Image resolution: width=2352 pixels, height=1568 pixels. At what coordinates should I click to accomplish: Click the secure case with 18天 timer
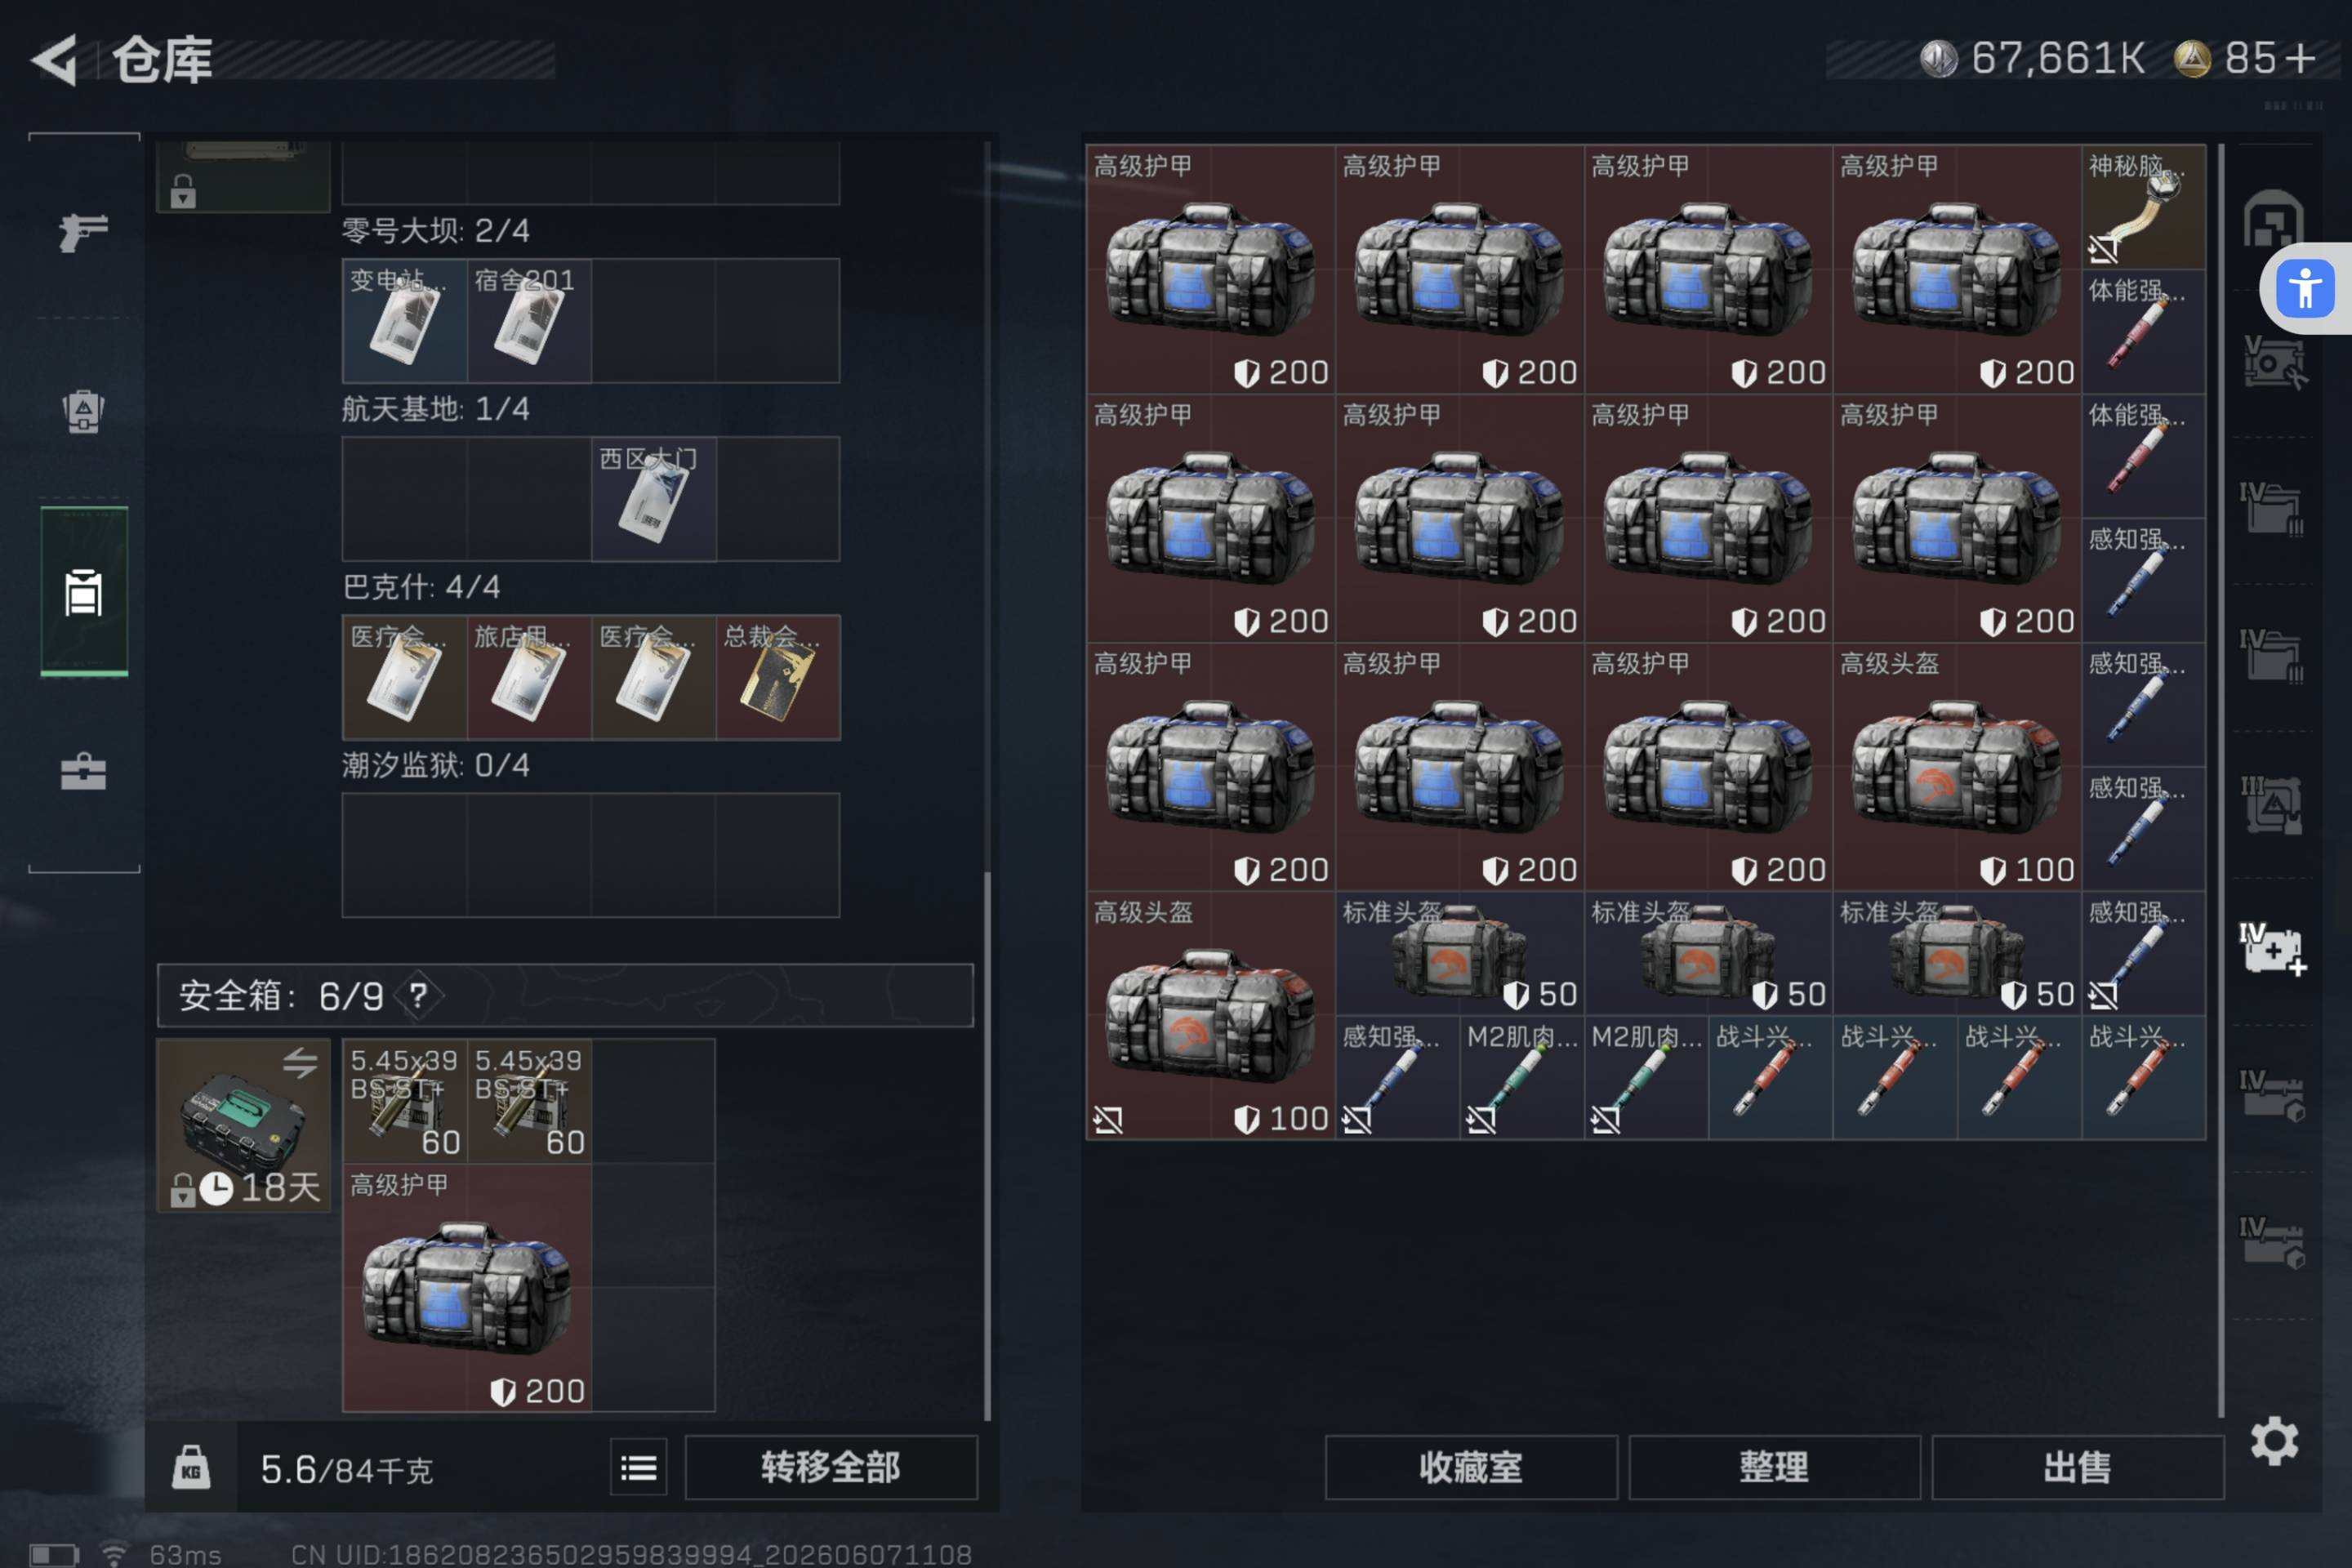(x=243, y=1125)
